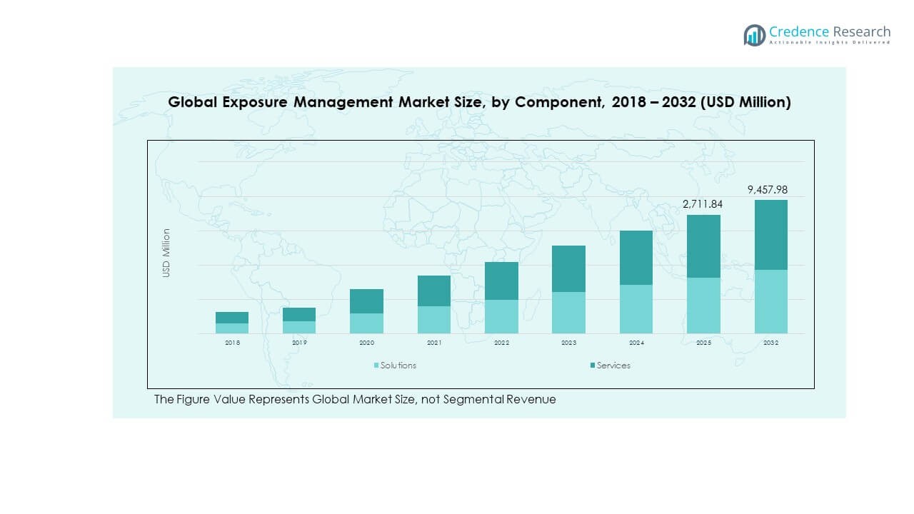Image resolution: width=914 pixels, height=514 pixels.
Task: Click the 2022 year axis label
Action: [x=501, y=343]
